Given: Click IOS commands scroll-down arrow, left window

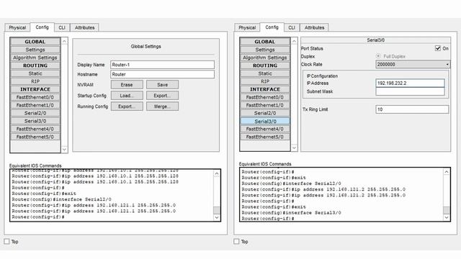Looking at the screenshot, I should [x=217, y=217].
